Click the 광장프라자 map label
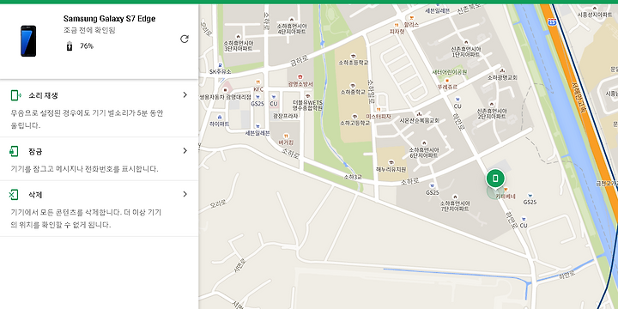The width and height of the screenshot is (618, 309). 286,116
